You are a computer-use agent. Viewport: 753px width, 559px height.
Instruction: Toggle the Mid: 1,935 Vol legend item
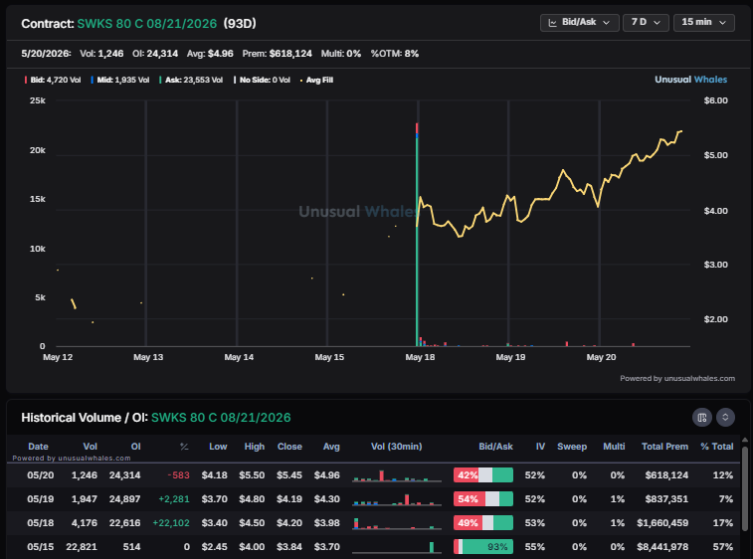[120, 81]
